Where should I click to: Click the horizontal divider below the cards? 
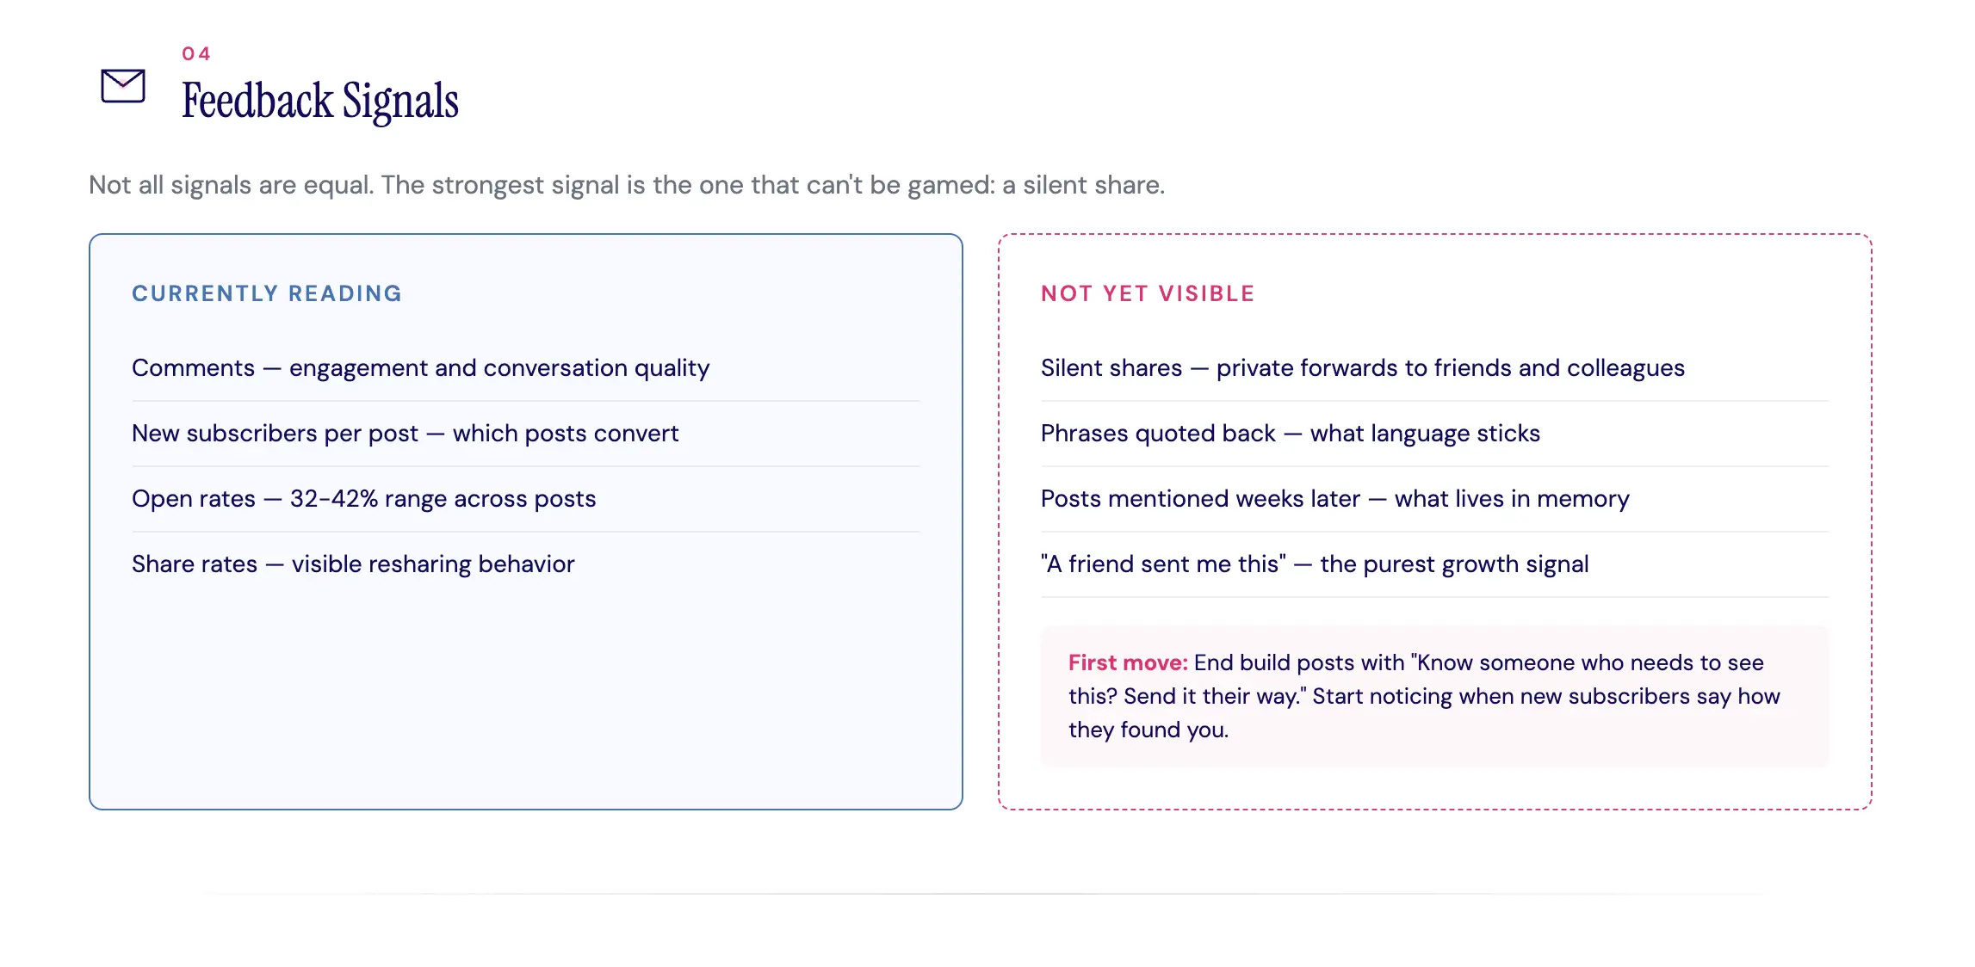[x=987, y=894]
